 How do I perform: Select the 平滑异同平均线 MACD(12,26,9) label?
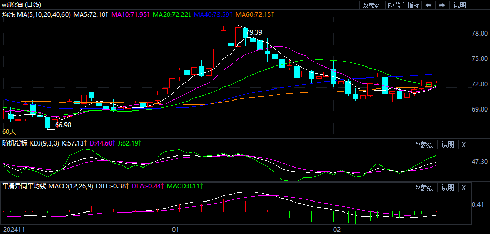(x=47, y=186)
